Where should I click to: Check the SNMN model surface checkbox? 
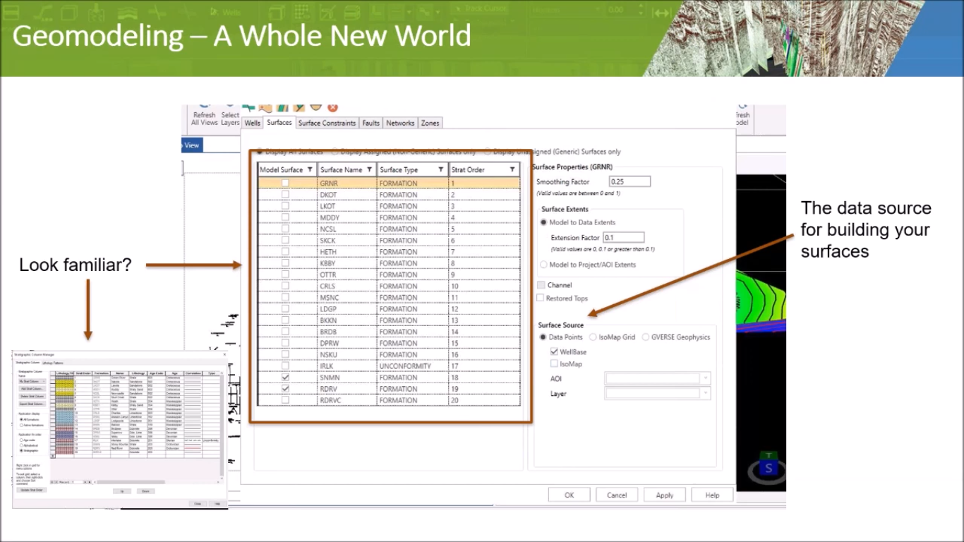tap(284, 377)
